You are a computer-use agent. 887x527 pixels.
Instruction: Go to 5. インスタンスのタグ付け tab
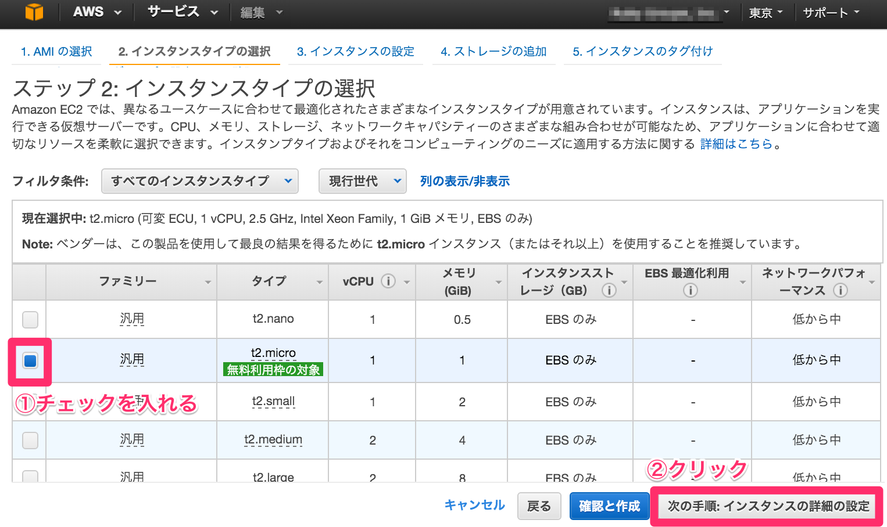pyautogui.click(x=643, y=51)
